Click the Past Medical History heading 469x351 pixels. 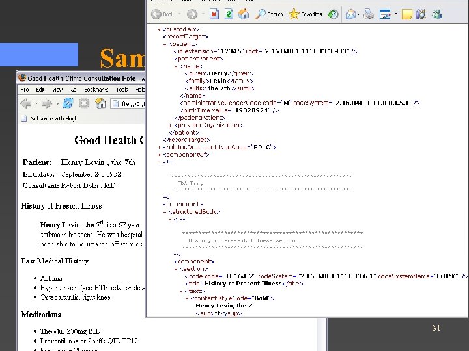[x=55, y=261]
